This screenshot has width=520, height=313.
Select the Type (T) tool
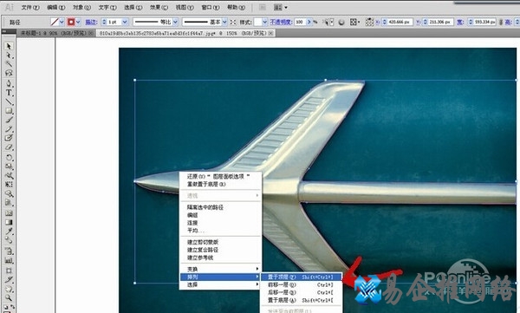coord(9,93)
